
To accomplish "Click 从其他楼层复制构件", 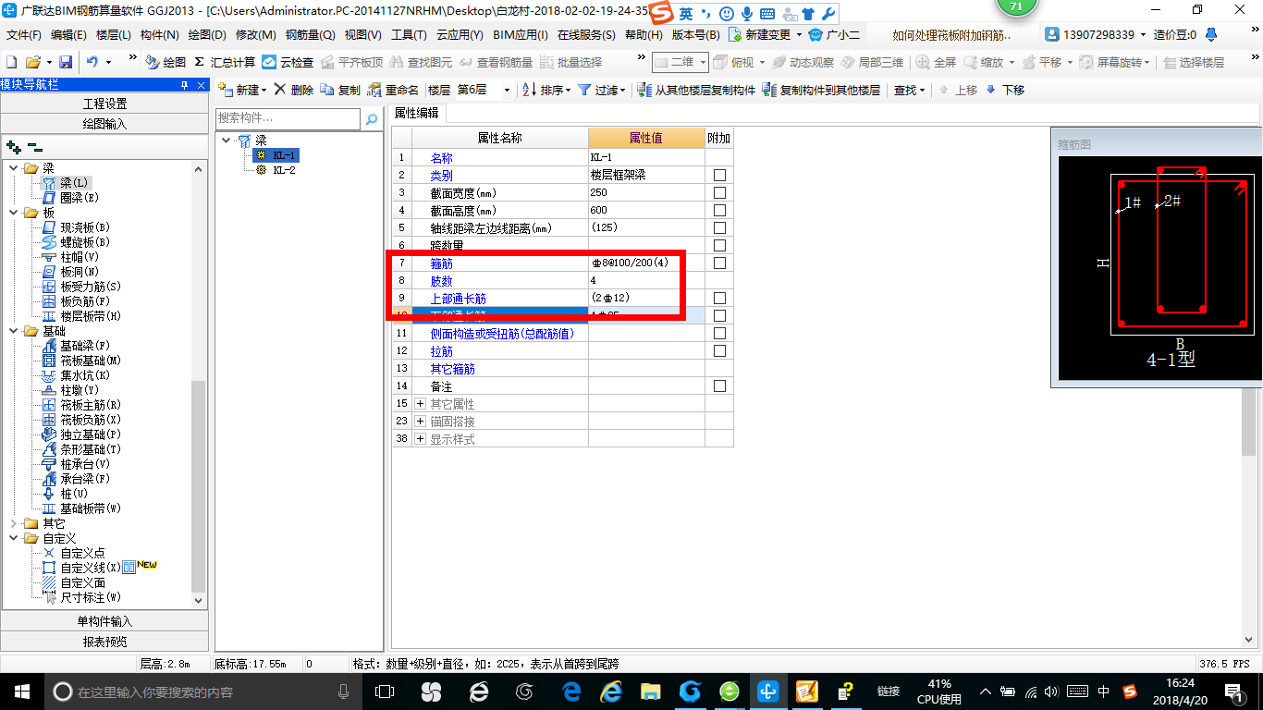I will point(697,90).
